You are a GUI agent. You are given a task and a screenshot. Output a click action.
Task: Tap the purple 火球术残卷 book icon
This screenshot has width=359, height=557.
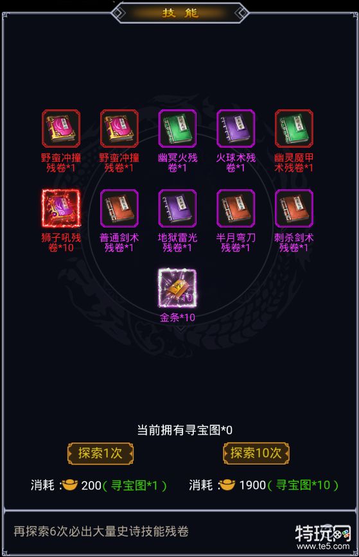[236, 128]
